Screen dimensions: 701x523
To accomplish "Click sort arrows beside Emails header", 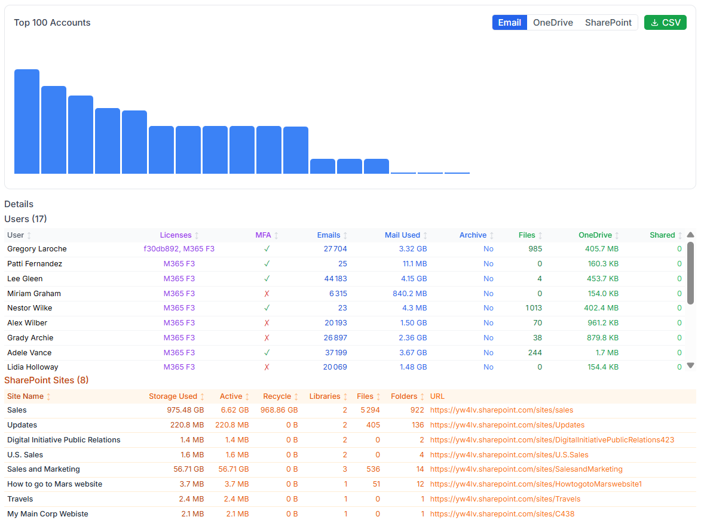I will (x=345, y=236).
